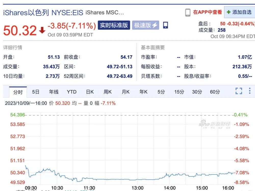
Task: Select the 60分 chart tab
Action: 215,92
